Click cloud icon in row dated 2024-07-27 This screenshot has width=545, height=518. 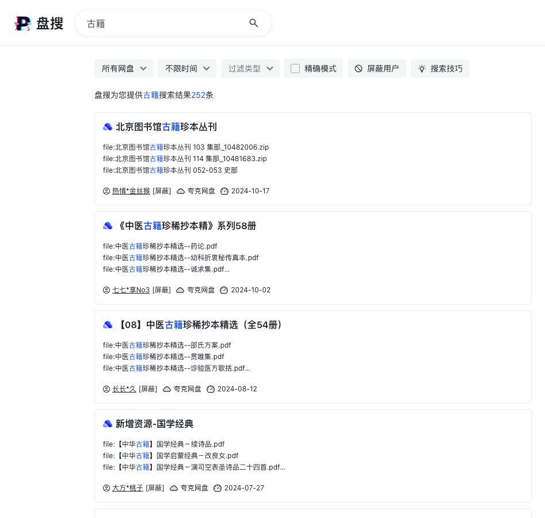click(174, 489)
